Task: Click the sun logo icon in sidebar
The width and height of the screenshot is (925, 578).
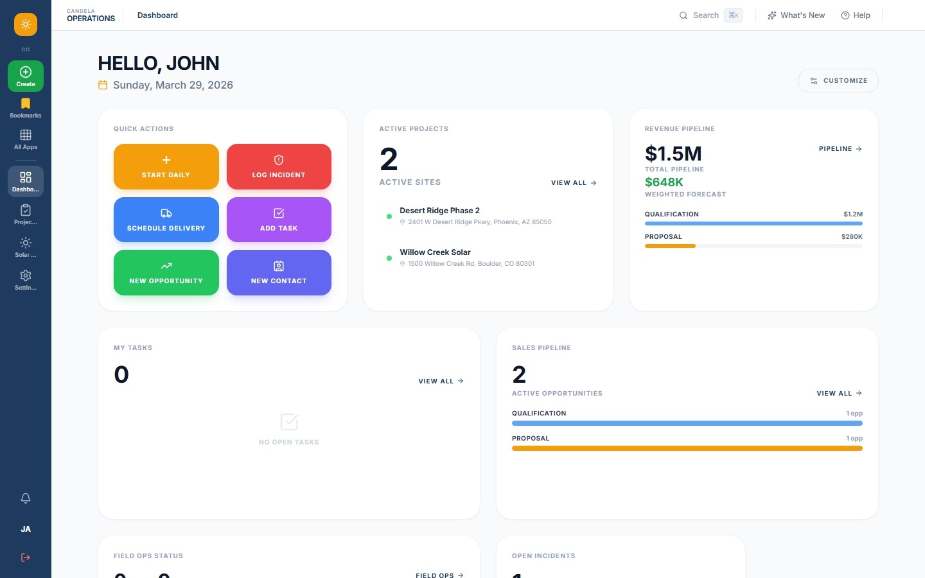Action: coord(26,24)
